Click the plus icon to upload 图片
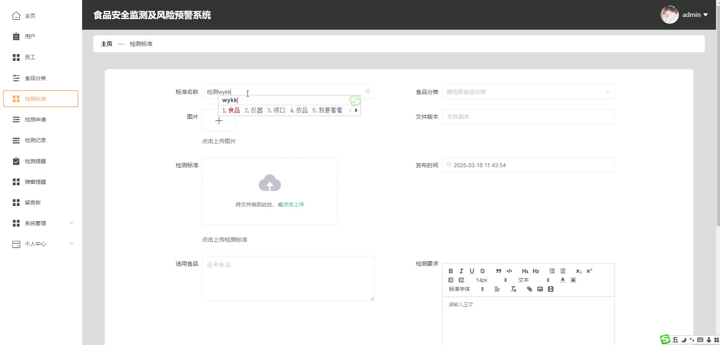The width and height of the screenshot is (720, 345). pyautogui.click(x=219, y=121)
